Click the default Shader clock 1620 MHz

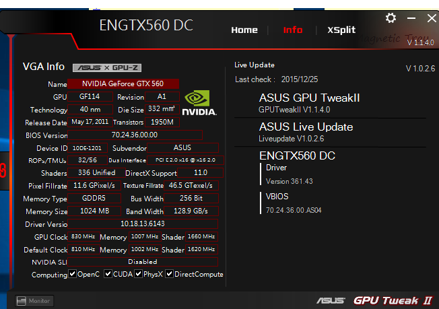pos(201,249)
